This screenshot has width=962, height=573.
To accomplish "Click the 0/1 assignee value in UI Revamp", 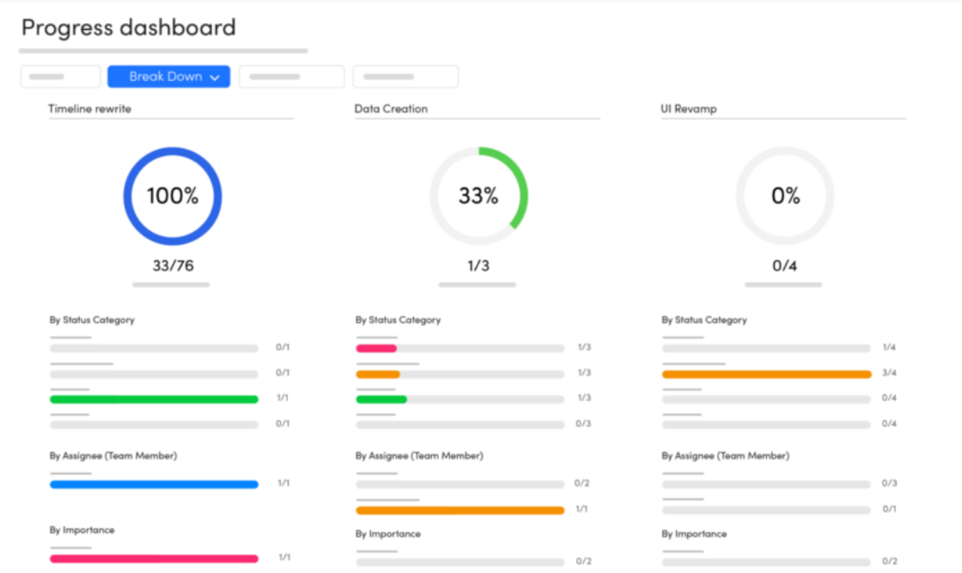I will [x=890, y=509].
